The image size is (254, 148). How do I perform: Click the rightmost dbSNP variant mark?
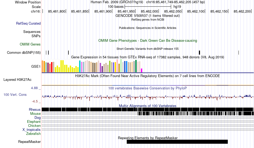238,52
